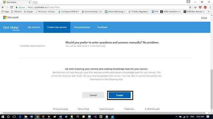The image size is (213, 119).
Task: Select the QnA Maker browser tab
Action: [x=16, y=2]
